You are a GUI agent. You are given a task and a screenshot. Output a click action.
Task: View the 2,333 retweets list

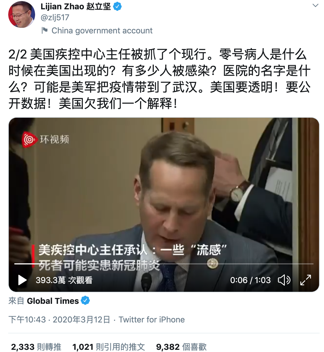pos(36,347)
